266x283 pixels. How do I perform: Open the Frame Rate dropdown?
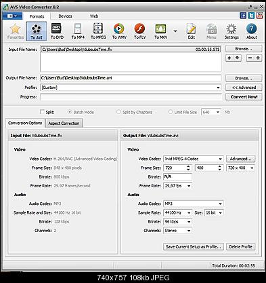click(177, 186)
